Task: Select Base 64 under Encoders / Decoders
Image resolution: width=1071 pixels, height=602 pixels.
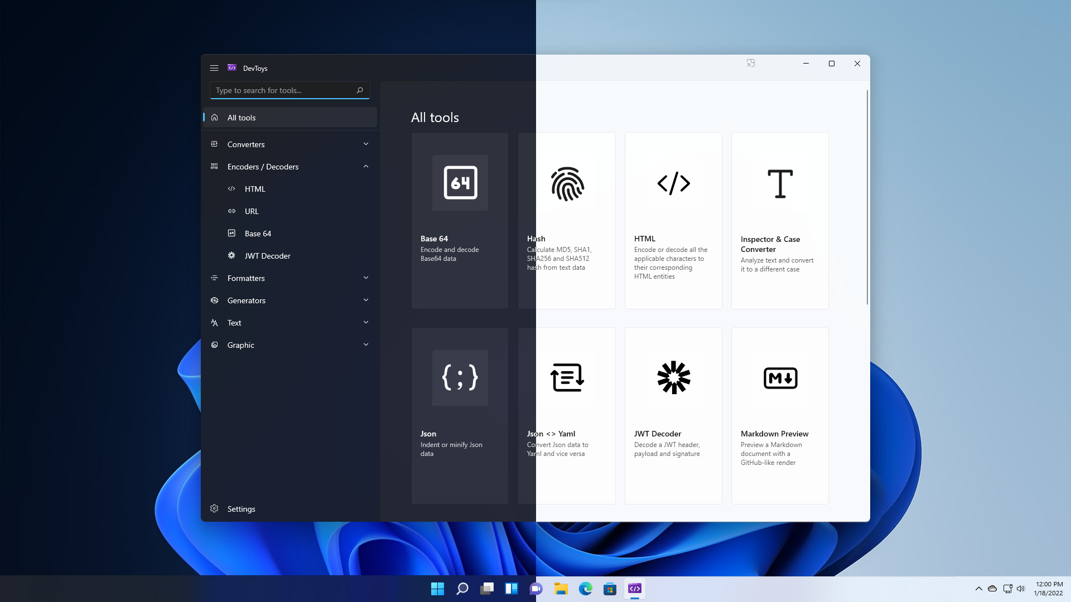Action: pyautogui.click(x=258, y=233)
